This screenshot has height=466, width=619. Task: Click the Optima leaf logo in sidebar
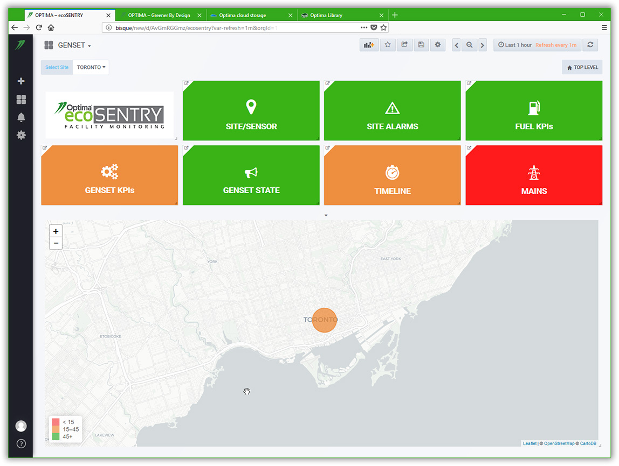pos(20,45)
